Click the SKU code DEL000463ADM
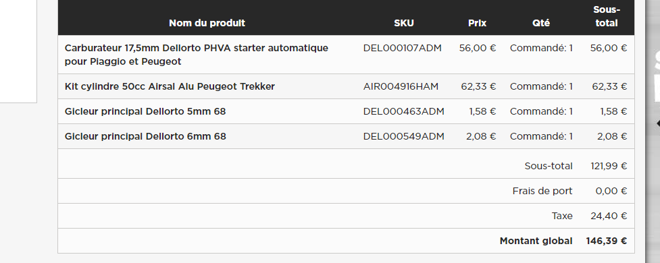 [404, 111]
